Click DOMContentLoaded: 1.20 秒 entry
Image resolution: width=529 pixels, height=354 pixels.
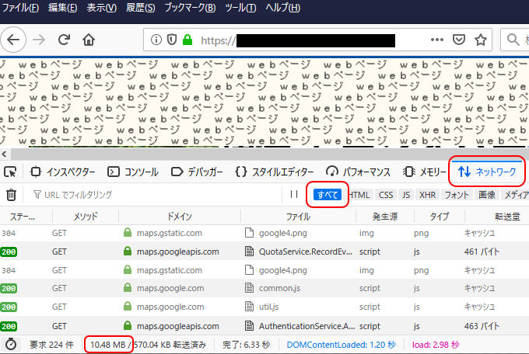point(341,345)
